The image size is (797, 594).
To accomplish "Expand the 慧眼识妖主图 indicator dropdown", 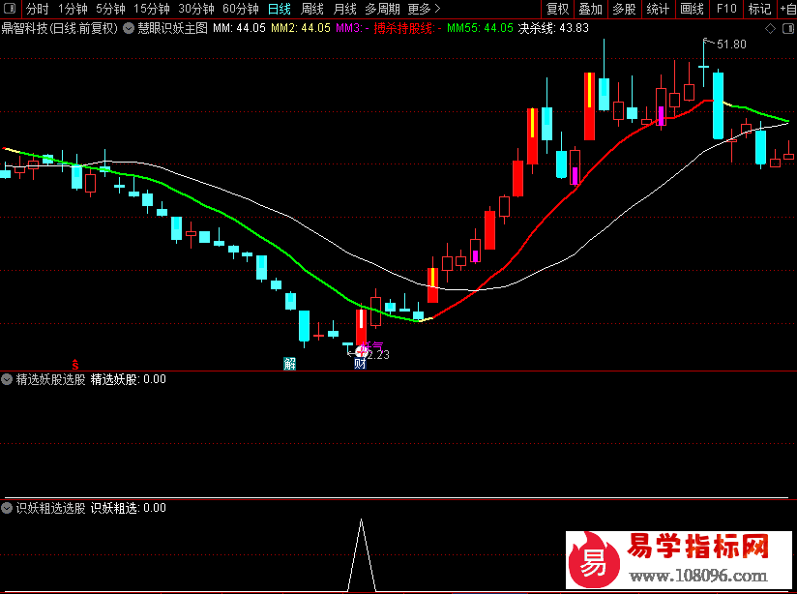I will click(x=129, y=28).
